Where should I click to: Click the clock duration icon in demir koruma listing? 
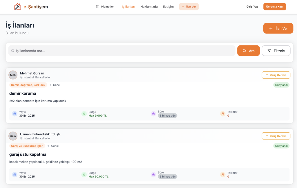point(153,114)
